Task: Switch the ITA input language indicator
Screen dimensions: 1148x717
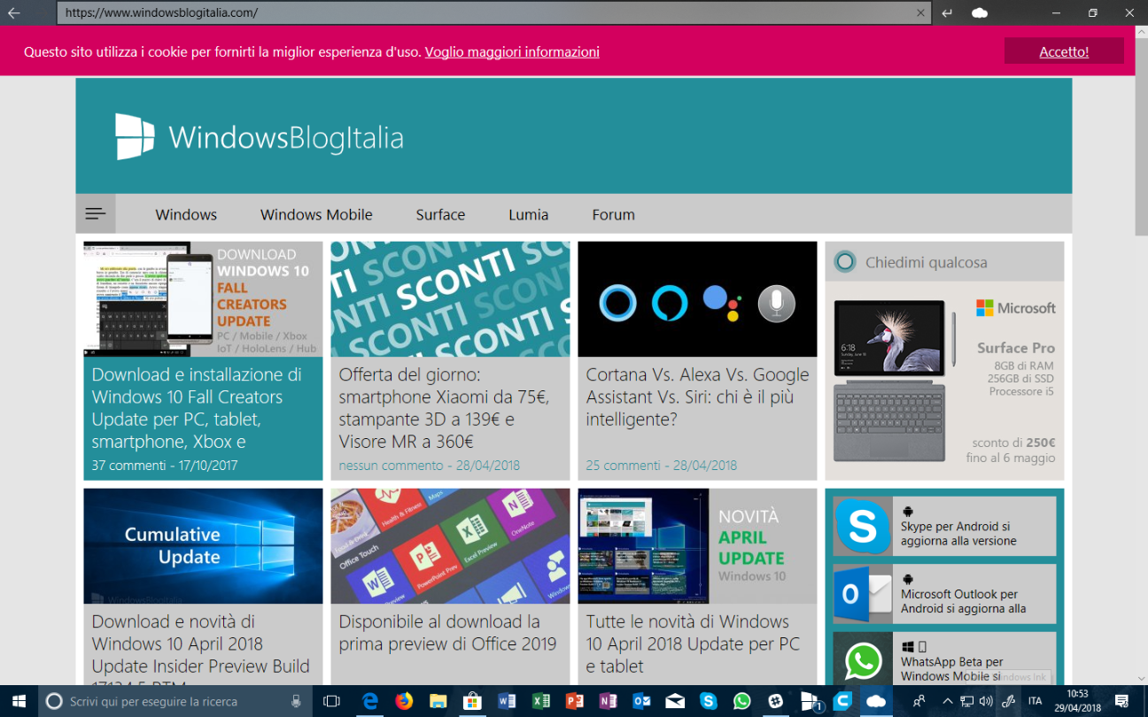Action: tap(1035, 701)
